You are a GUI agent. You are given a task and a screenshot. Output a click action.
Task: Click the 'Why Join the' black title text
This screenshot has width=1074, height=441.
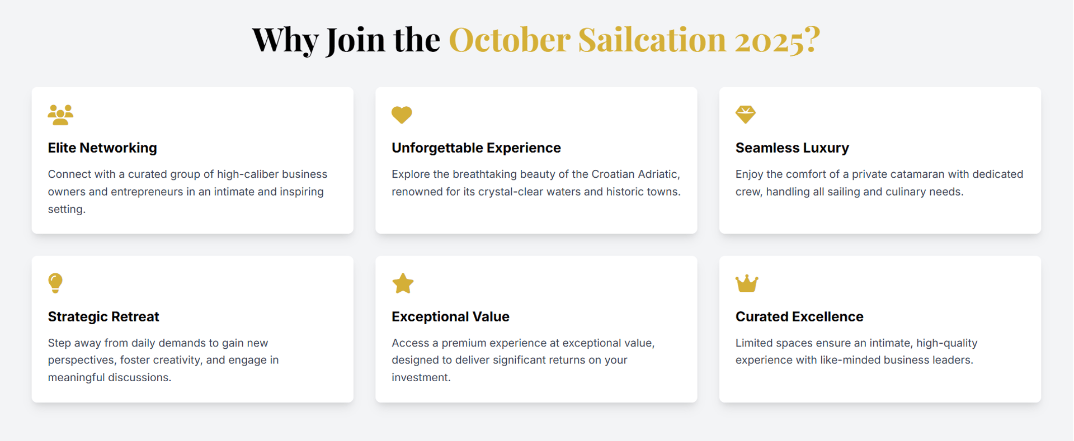[346, 40]
